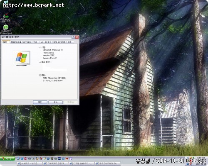Open the desktop shortcut above EVEREST Professional

[x=6, y=18]
